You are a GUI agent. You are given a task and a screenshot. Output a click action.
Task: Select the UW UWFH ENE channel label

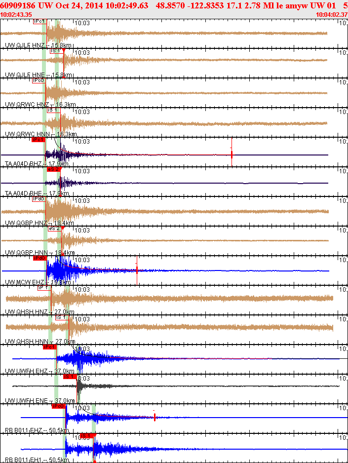click(x=40, y=401)
